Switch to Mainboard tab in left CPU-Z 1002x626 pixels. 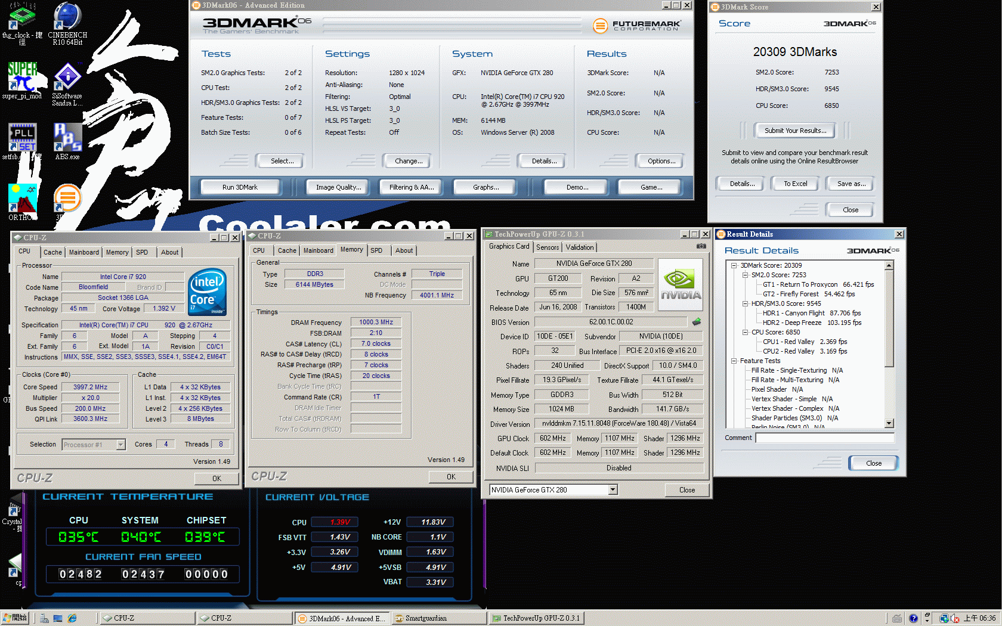pos(84,252)
